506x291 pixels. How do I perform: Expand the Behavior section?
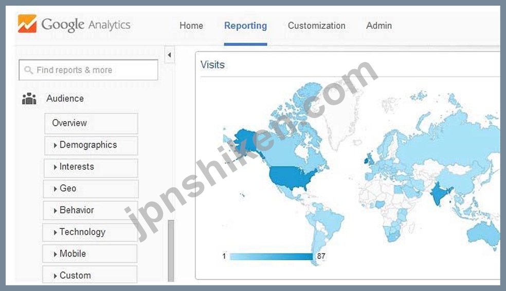tap(91, 210)
